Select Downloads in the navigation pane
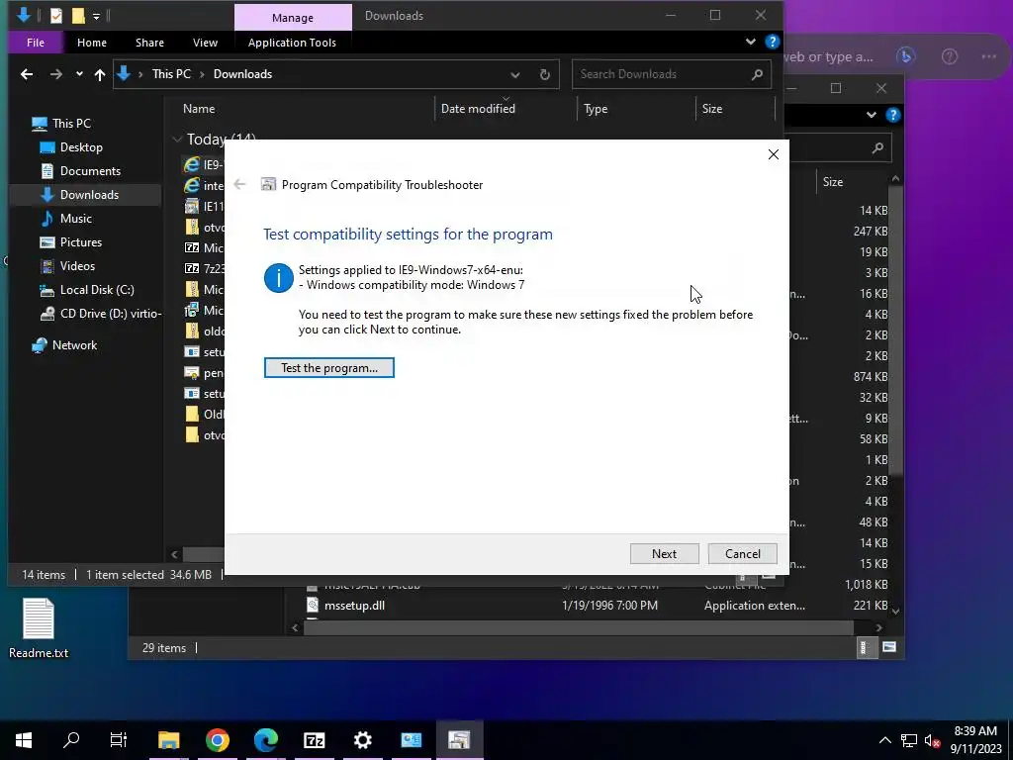This screenshot has height=760, width=1013. click(89, 195)
